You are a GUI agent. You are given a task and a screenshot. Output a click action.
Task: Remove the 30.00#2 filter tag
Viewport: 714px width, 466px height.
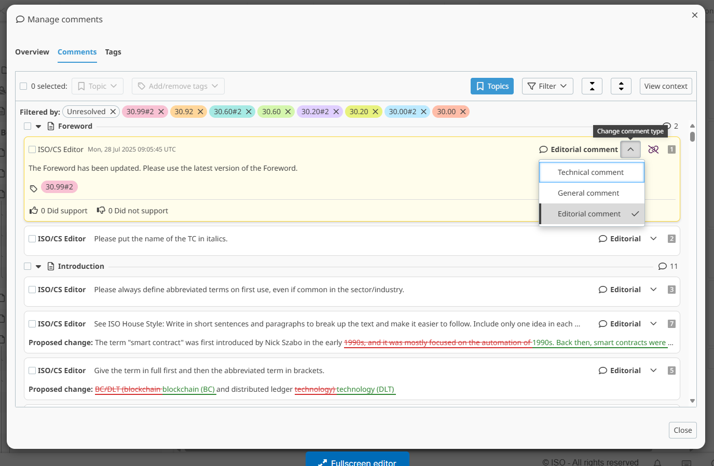[x=423, y=112]
